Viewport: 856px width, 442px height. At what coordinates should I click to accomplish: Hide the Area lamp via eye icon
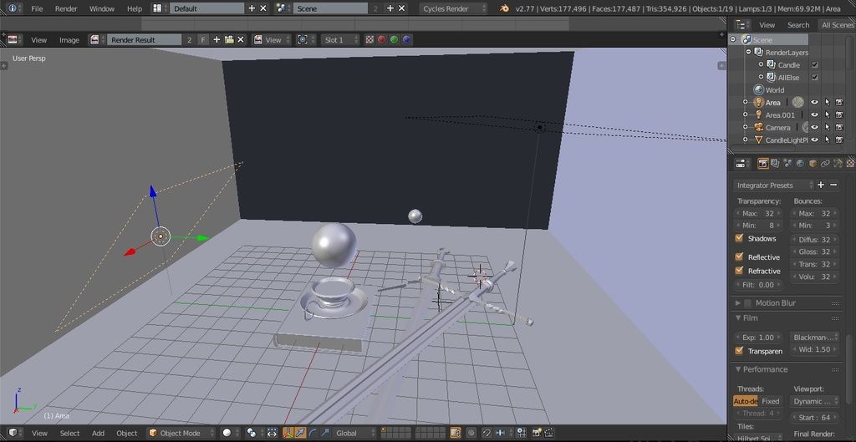tap(814, 103)
